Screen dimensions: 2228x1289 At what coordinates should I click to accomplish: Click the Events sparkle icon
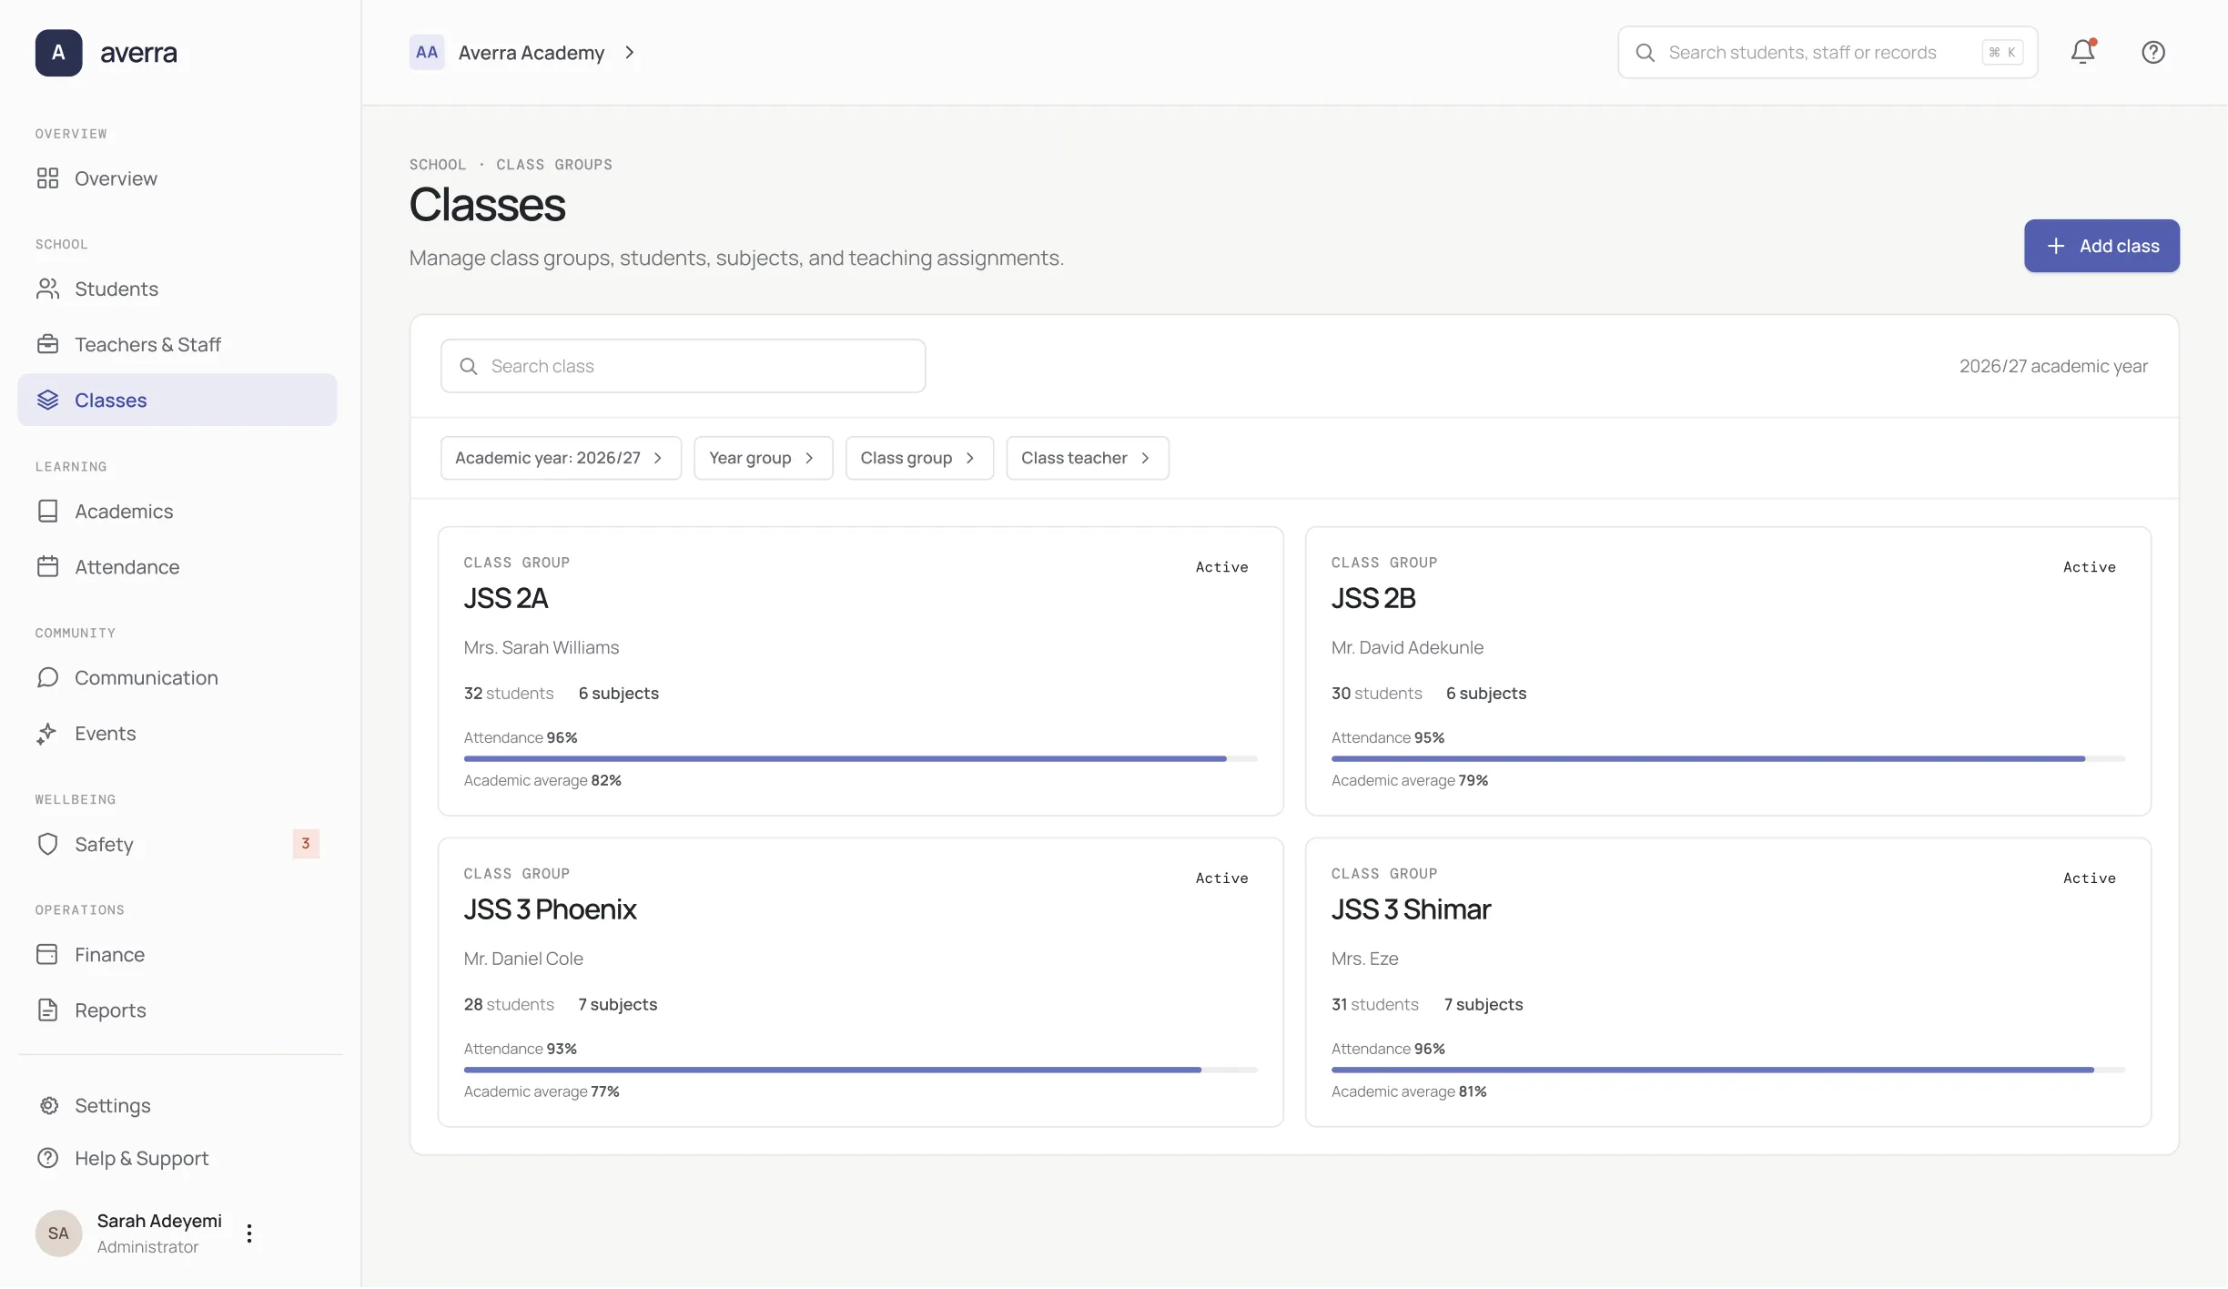click(x=48, y=734)
